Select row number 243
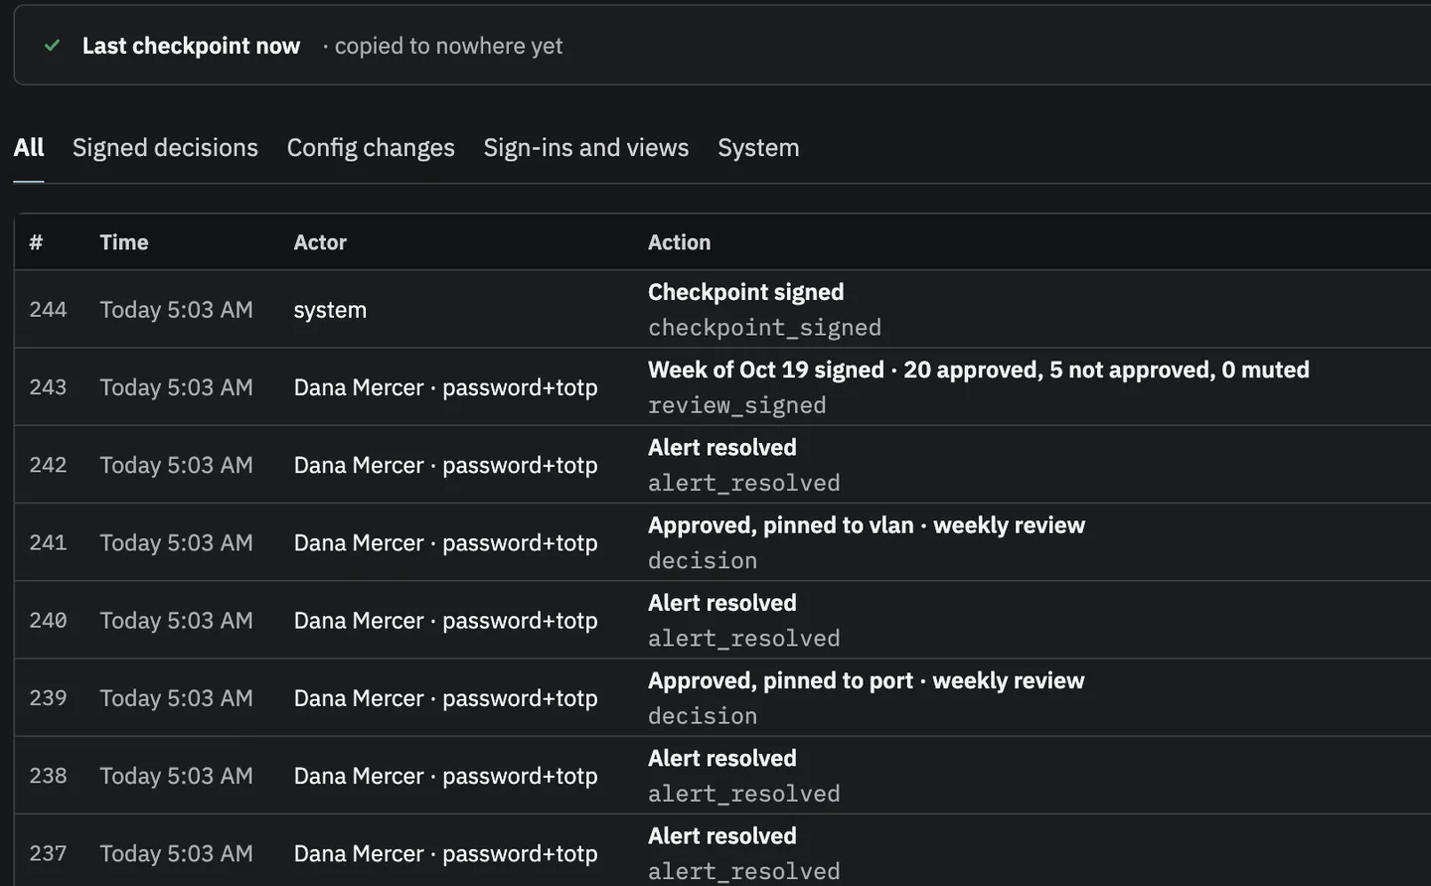This screenshot has width=1431, height=886. [x=48, y=387]
